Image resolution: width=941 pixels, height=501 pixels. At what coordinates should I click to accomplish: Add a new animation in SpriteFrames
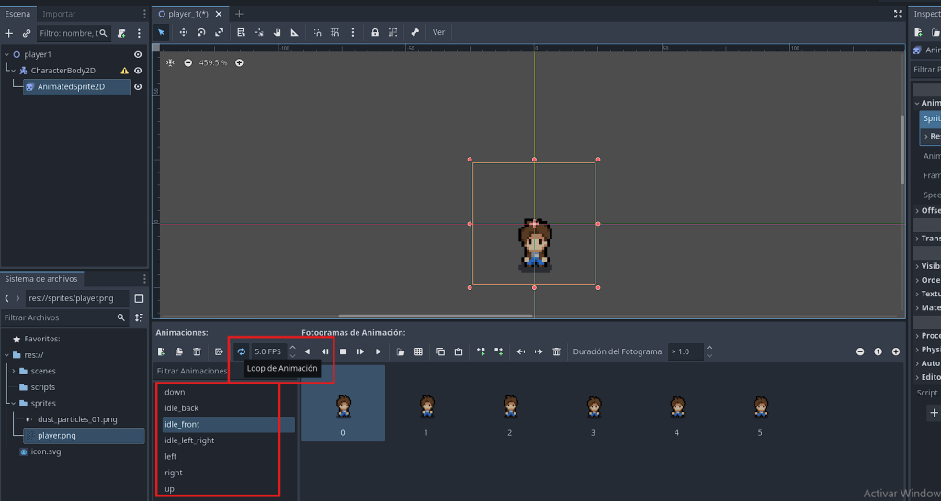point(162,351)
